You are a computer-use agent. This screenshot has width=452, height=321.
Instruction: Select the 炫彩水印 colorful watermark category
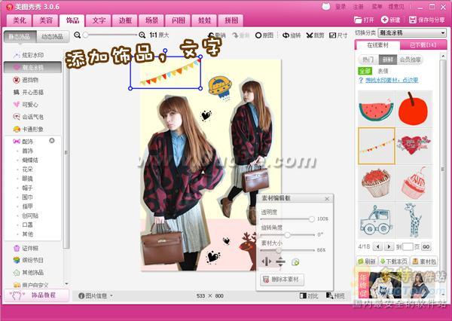(32, 55)
